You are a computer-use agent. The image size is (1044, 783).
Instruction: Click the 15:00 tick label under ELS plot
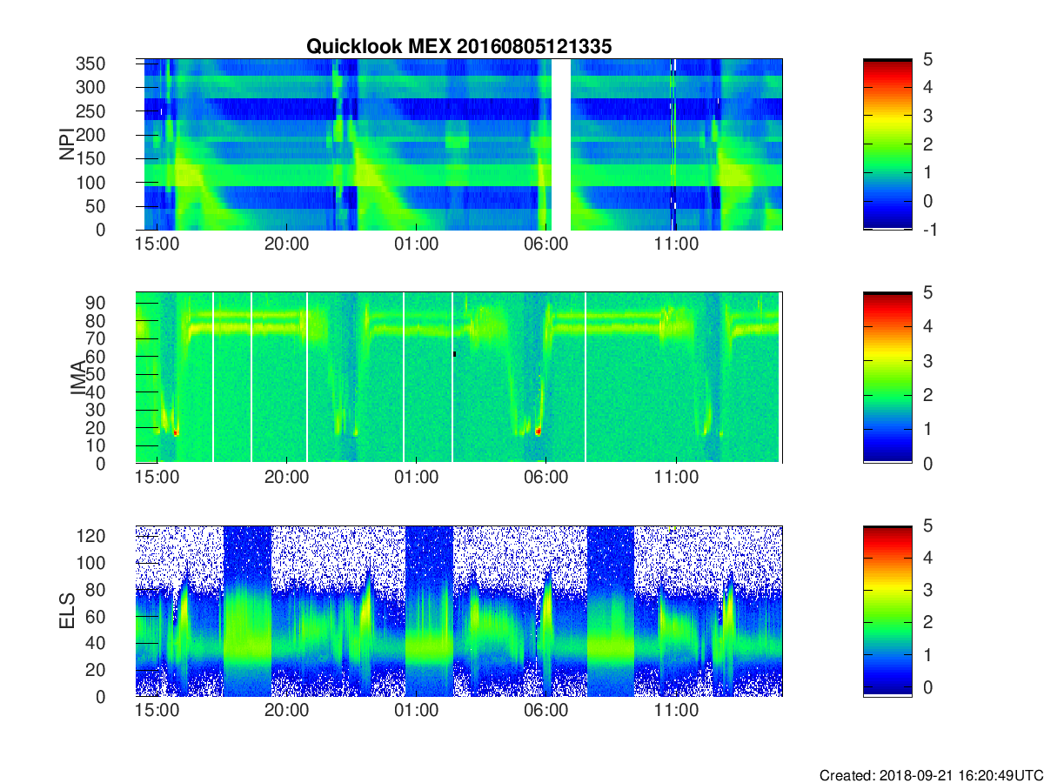pos(157,712)
